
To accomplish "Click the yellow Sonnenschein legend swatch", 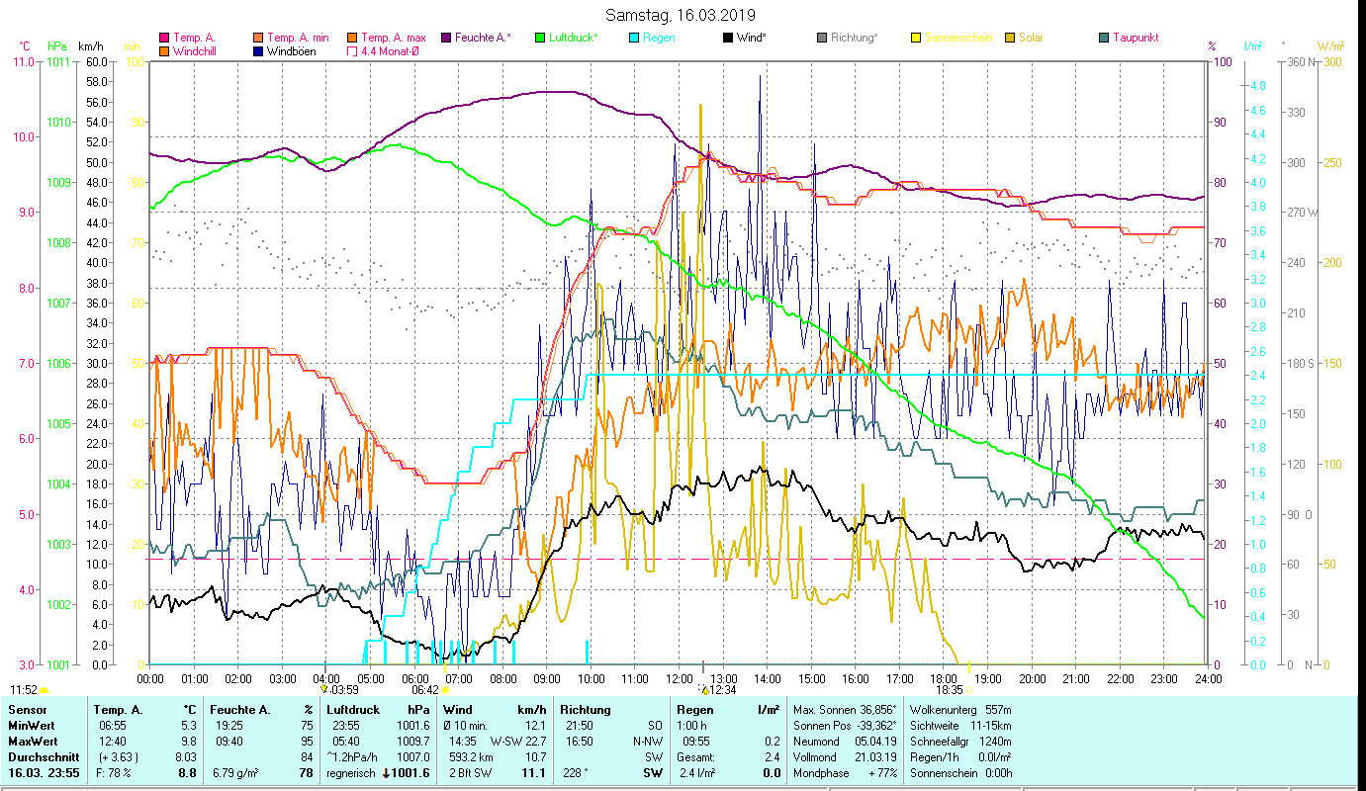I will pyautogui.click(x=916, y=38).
